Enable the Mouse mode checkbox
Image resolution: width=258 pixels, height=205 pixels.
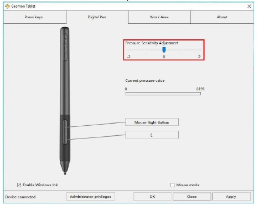click(172, 185)
